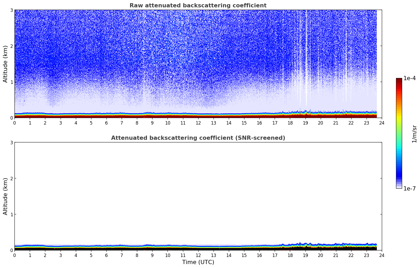Screen dimensions: 420x268
Task: Select the "Altitude (km)" label of the raw plot
Action: 6,64
